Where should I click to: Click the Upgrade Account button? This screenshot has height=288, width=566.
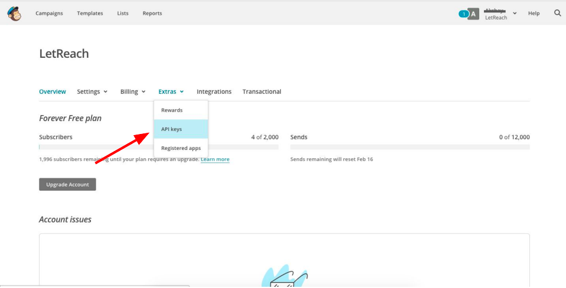pyautogui.click(x=67, y=184)
